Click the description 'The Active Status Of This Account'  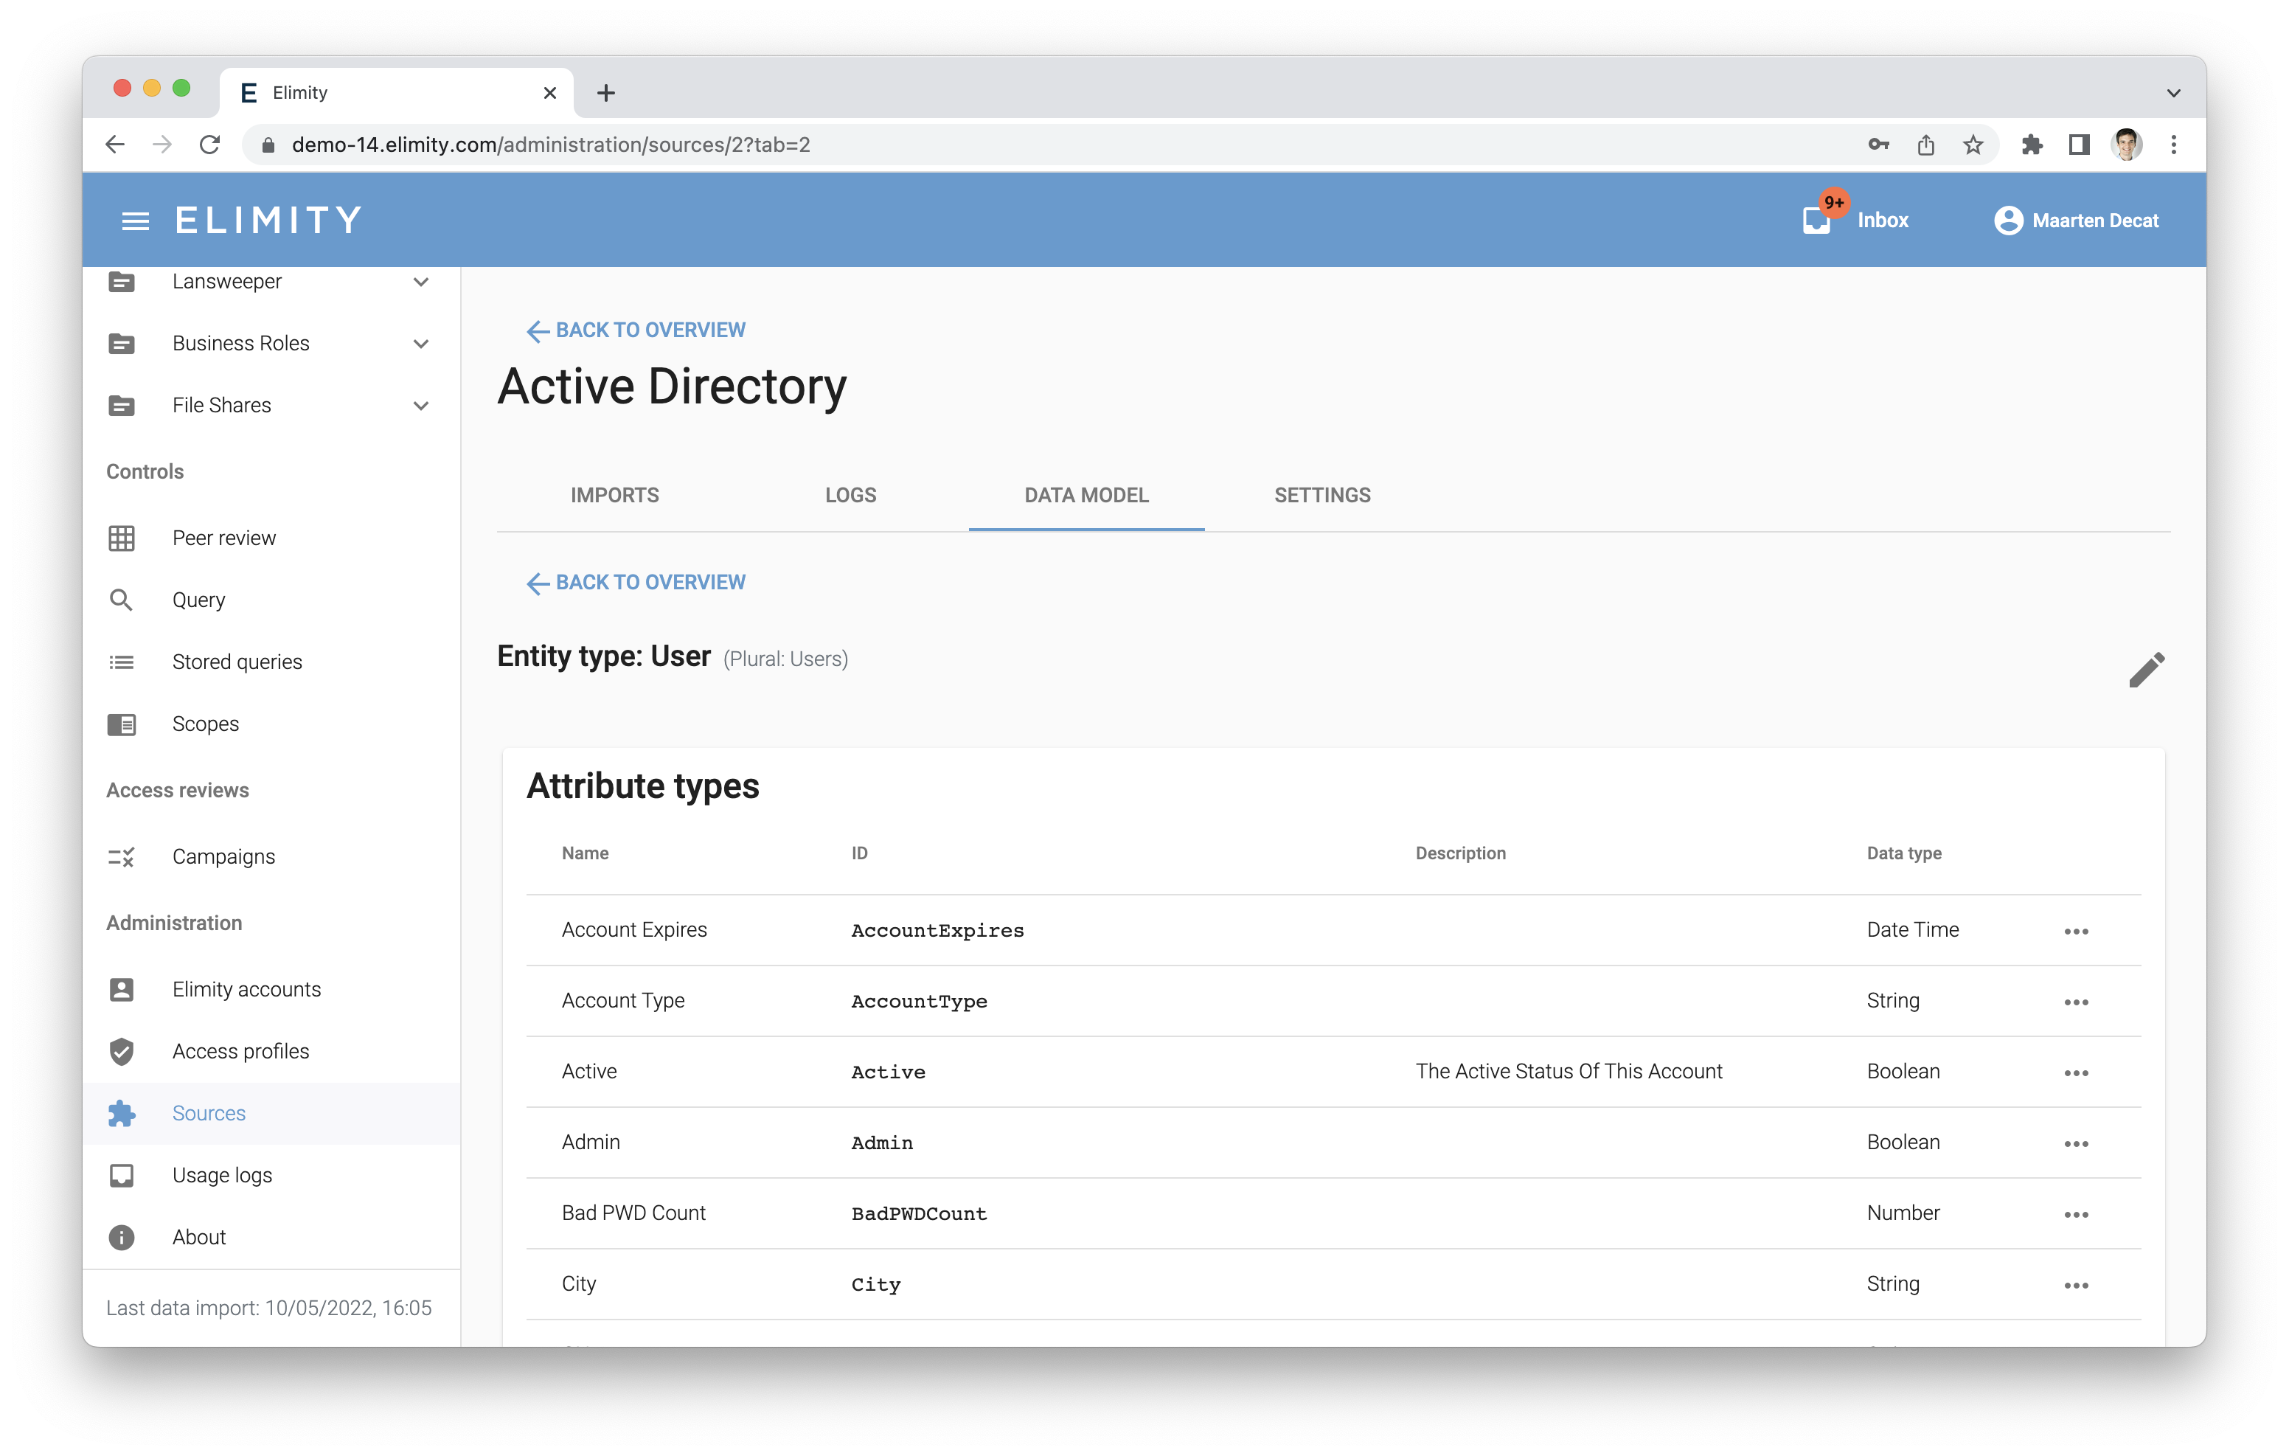[1569, 1072]
